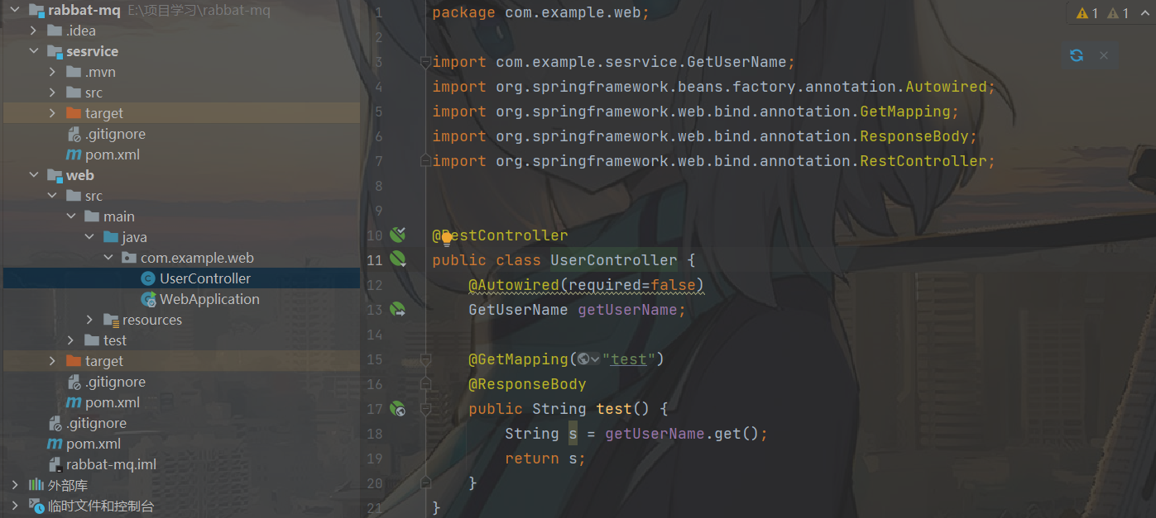The image size is (1156, 518).
Task: Open the .gitignore inside the web module
Action: (115, 382)
